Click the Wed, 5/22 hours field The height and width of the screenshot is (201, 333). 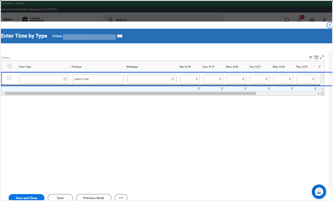pos(283,79)
